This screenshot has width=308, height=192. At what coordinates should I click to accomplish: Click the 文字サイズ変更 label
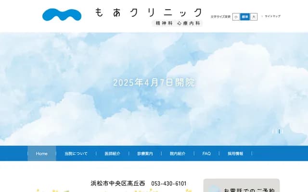220,17
